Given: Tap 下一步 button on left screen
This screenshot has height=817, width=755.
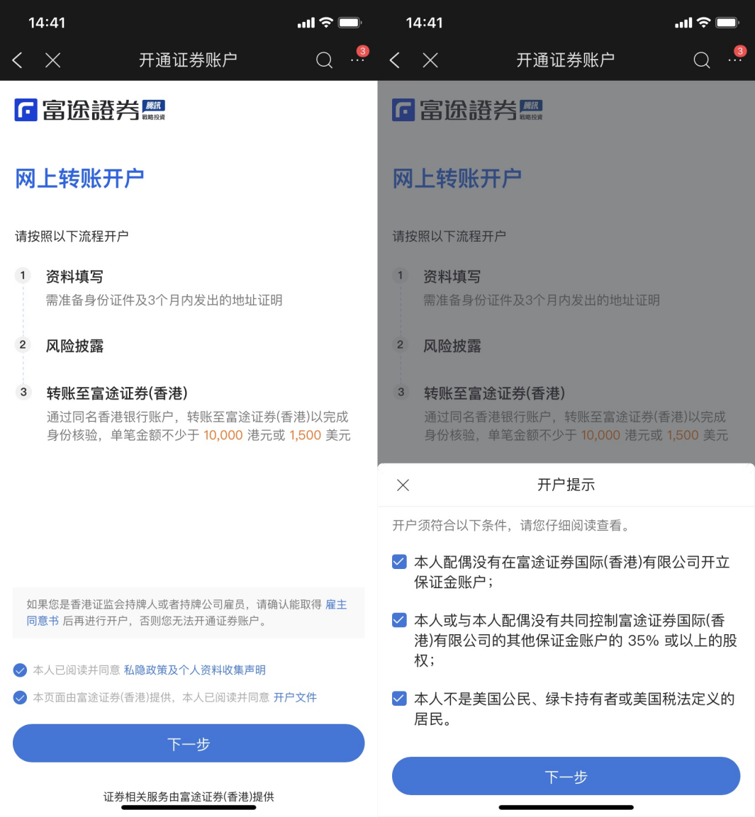Looking at the screenshot, I should pos(189,743).
